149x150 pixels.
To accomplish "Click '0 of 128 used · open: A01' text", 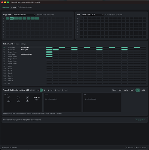I will point(114,15).
